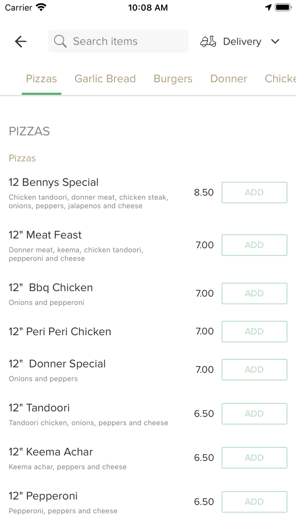Open the Delivery options dropdown
The image size is (296, 526).
(241, 41)
